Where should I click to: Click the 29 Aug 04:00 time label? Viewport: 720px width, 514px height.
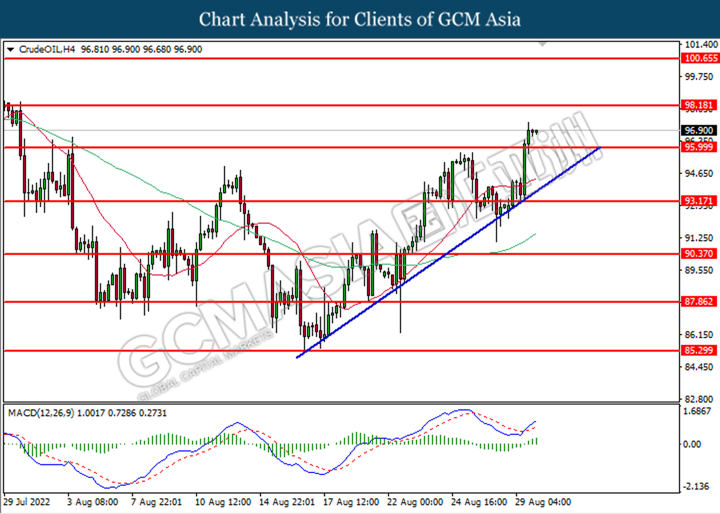tap(543, 502)
